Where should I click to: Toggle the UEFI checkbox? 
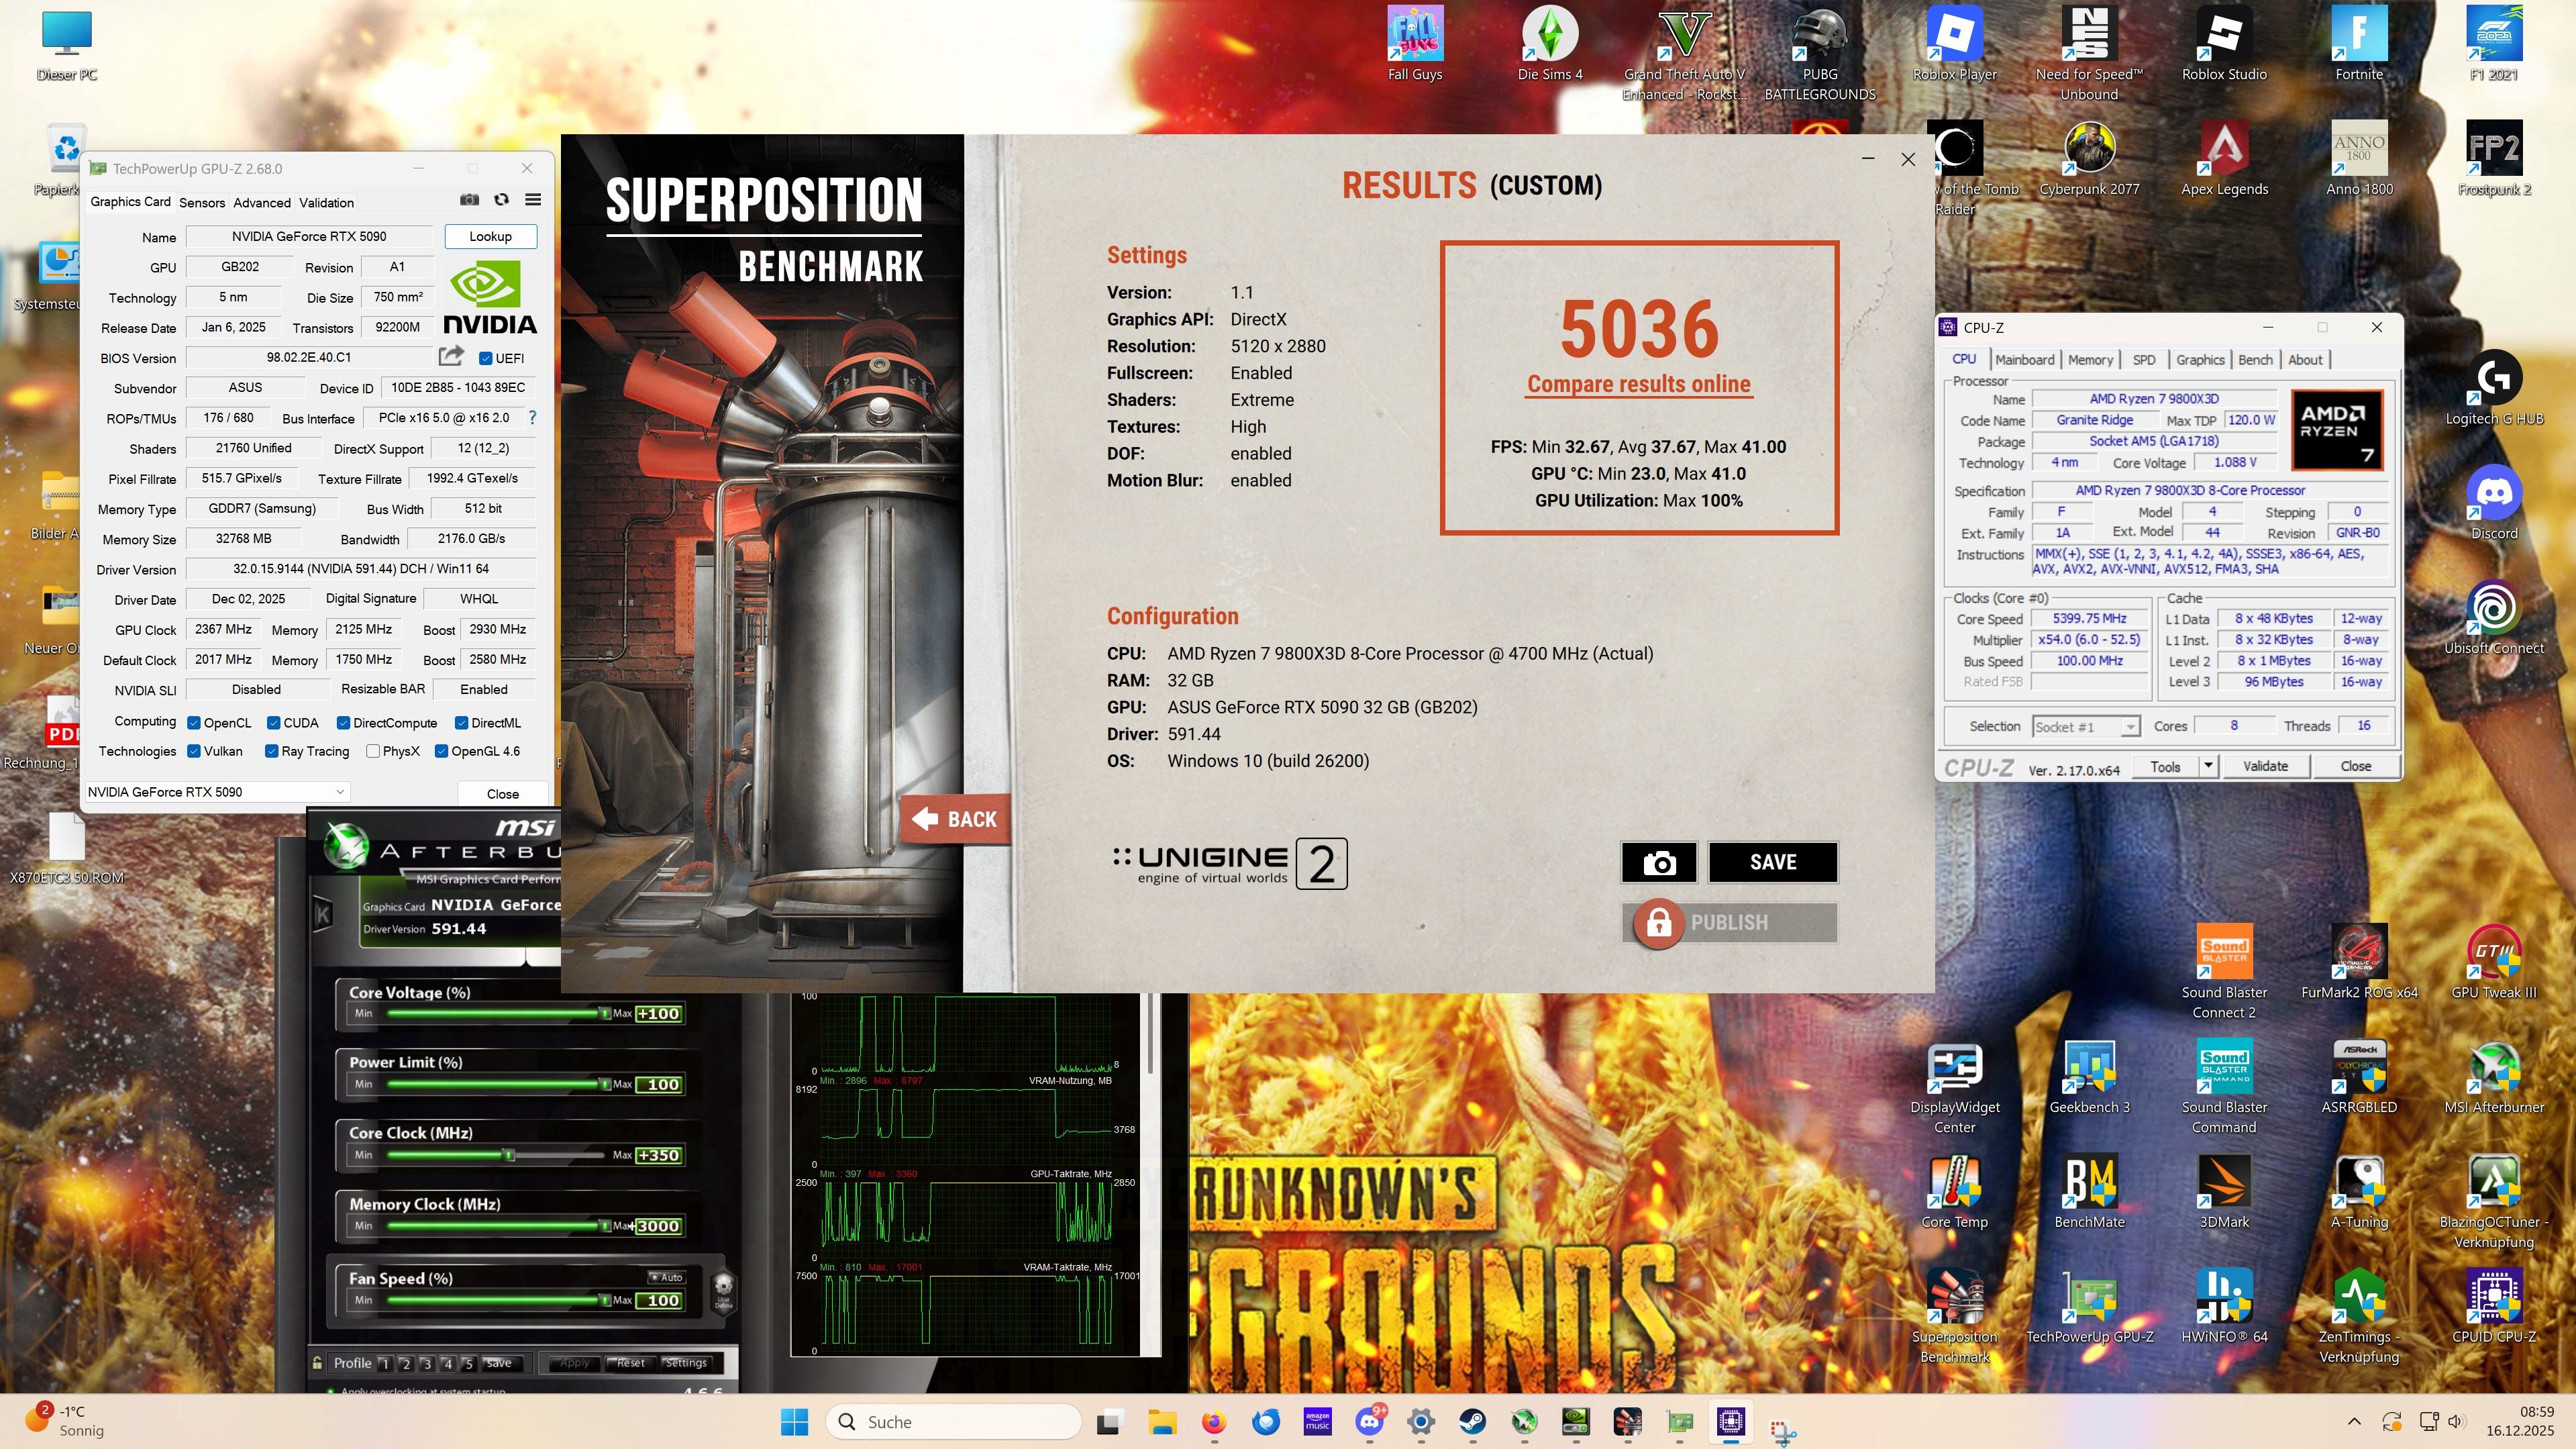(x=486, y=358)
